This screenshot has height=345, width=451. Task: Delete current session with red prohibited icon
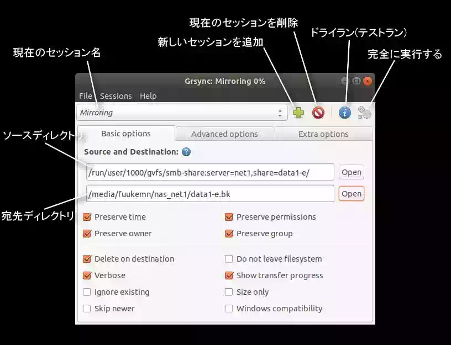(318, 113)
